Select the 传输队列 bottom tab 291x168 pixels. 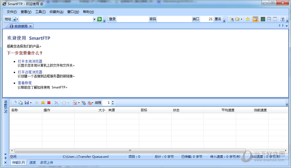(x=18, y=162)
